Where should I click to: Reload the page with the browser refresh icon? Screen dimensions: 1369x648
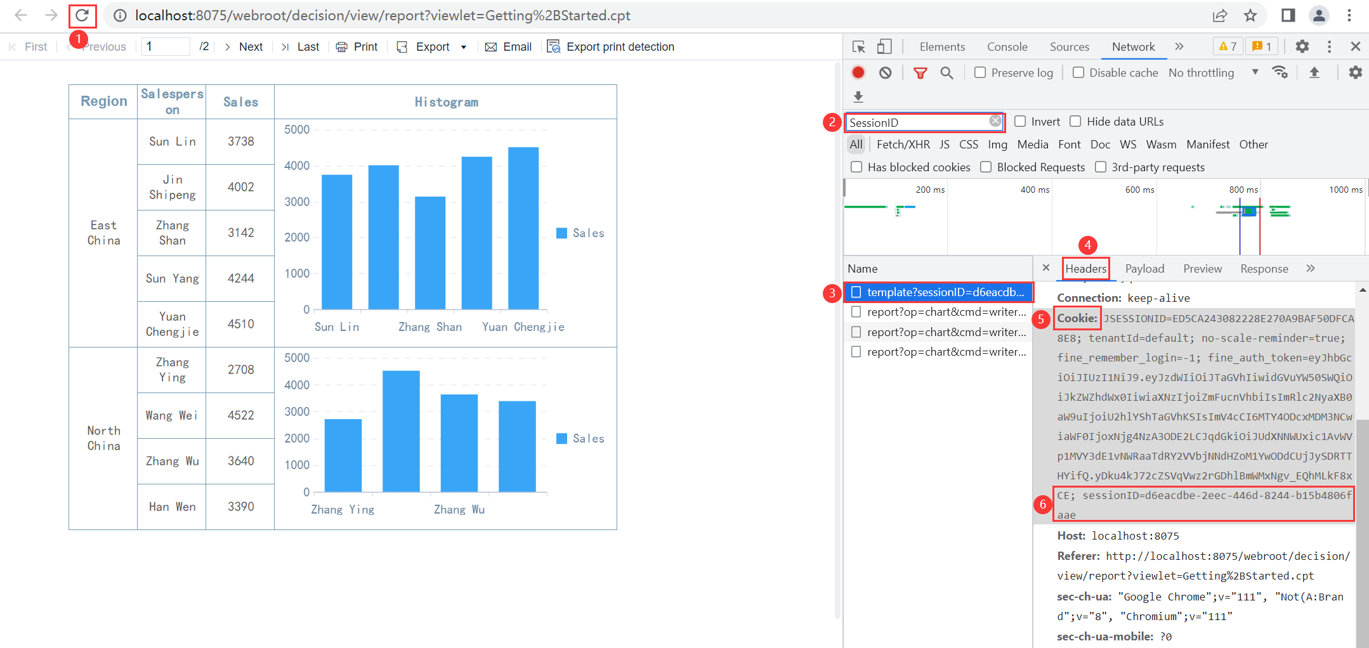[x=82, y=15]
